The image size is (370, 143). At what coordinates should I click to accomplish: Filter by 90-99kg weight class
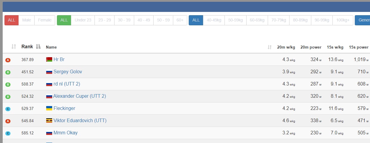[322, 20]
